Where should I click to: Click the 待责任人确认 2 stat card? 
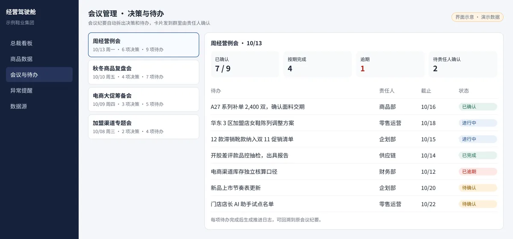(x=463, y=64)
